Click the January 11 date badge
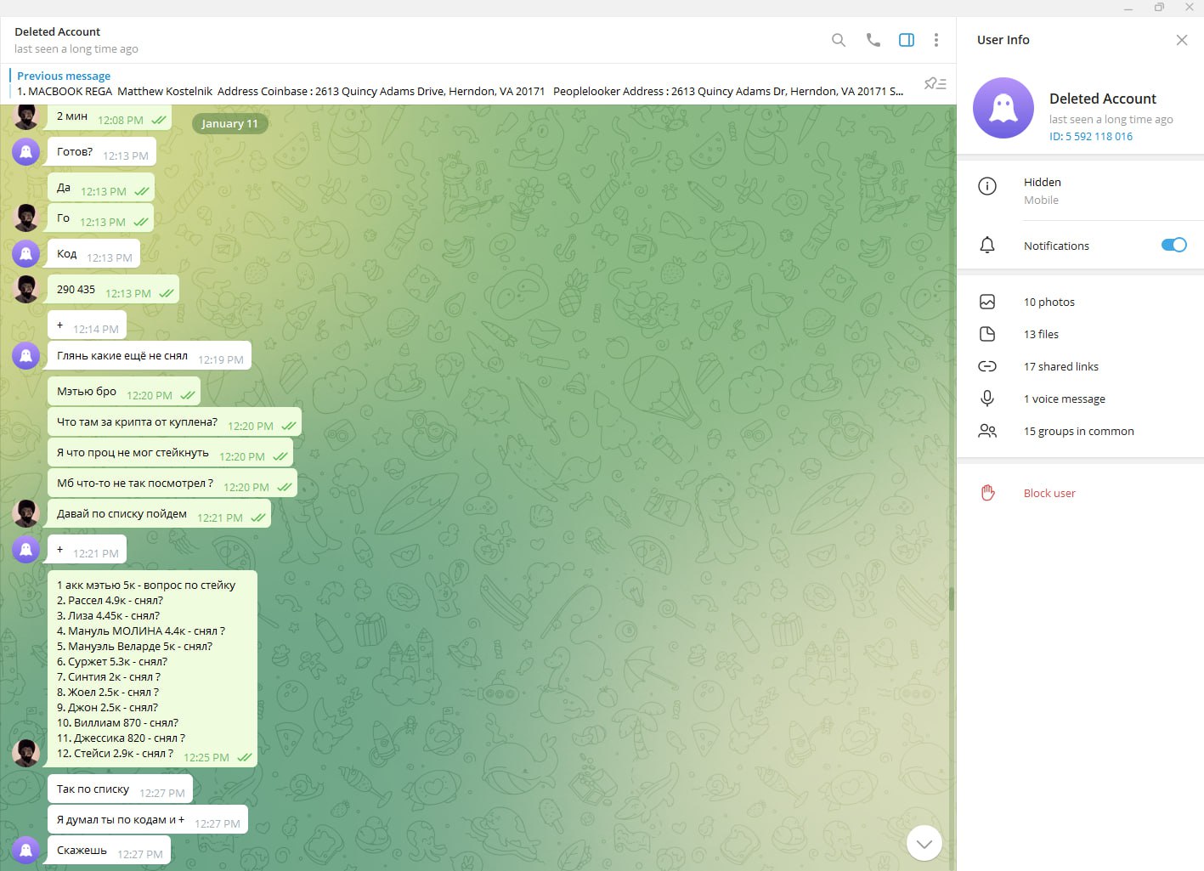 tap(229, 124)
